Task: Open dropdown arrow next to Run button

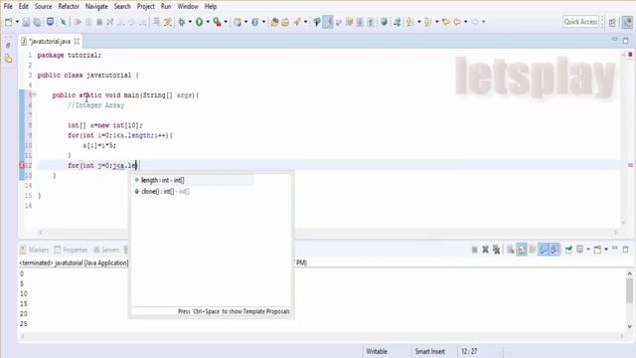Action: point(208,22)
